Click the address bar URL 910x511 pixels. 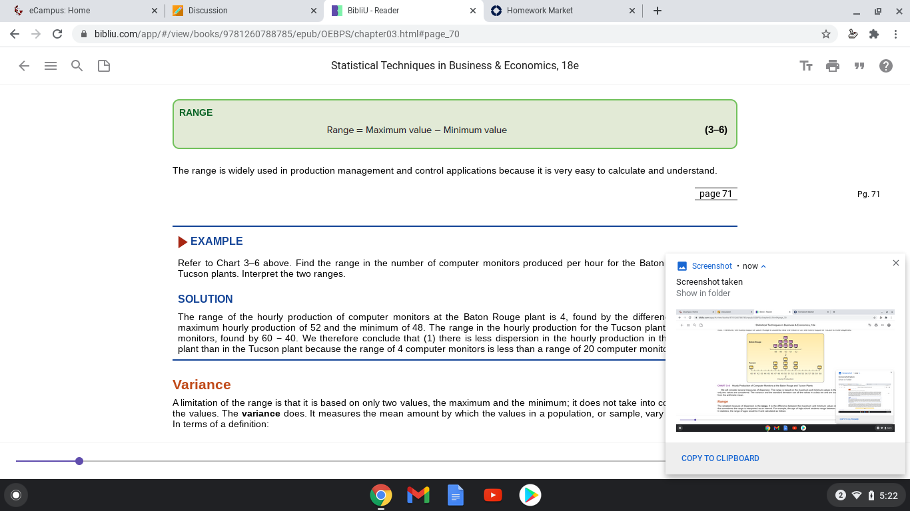(276, 34)
